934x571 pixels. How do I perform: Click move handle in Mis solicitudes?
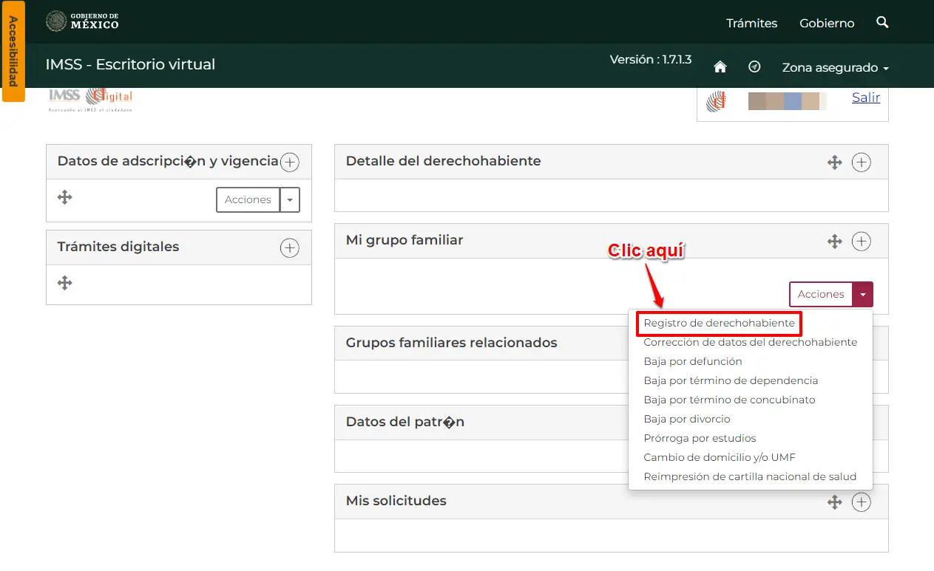(x=835, y=502)
